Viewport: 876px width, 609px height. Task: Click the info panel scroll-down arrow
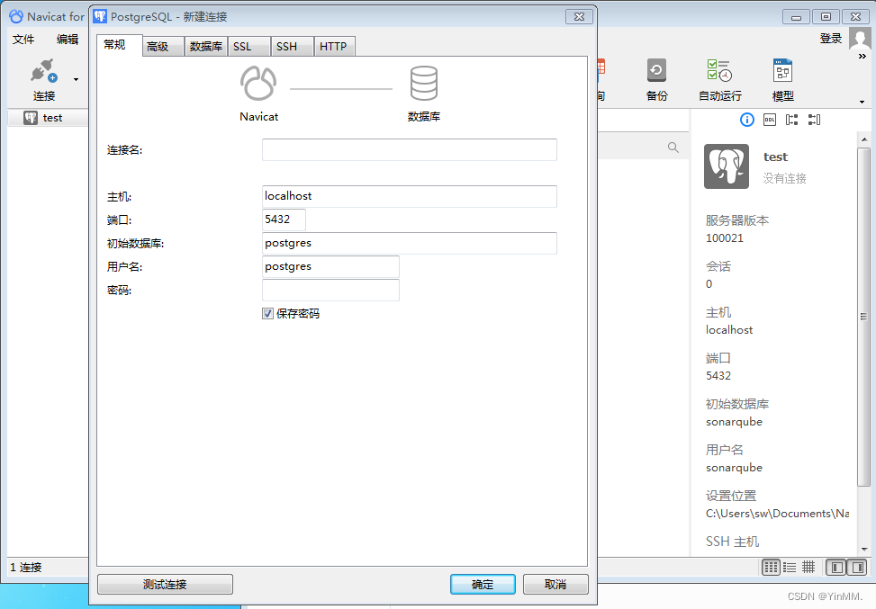point(864,550)
